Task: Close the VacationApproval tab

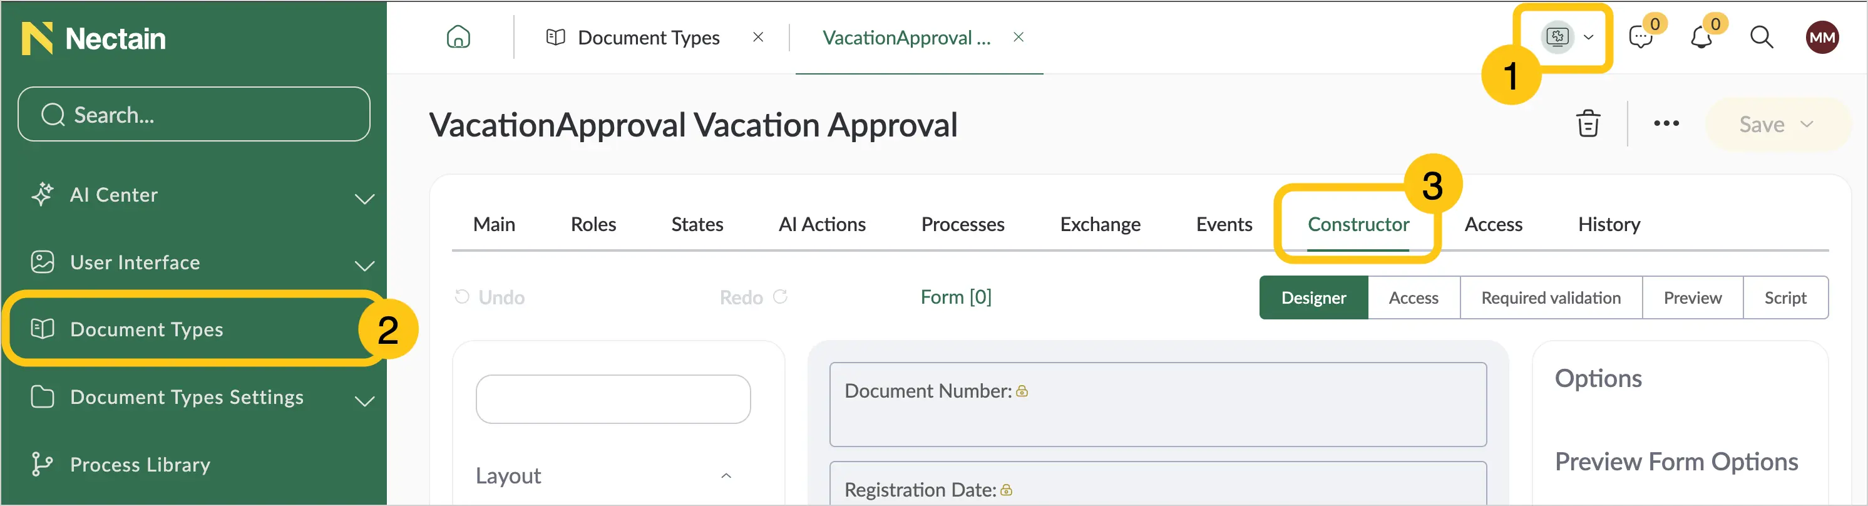Action: [1018, 37]
